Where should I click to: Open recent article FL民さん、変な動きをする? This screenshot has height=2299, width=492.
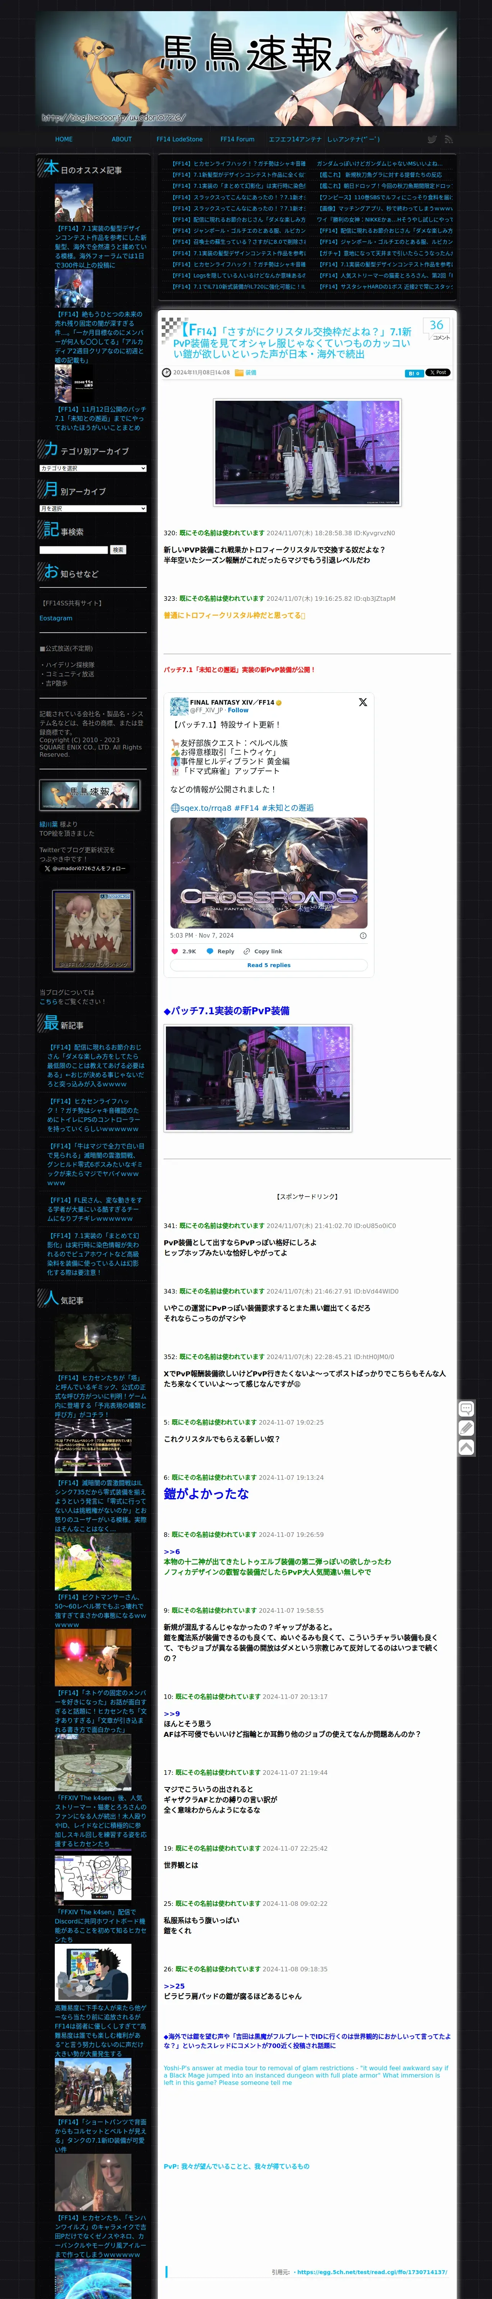95,1209
